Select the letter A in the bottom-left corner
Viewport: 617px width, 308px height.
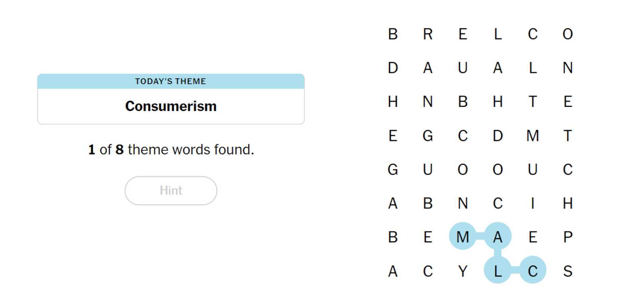(x=393, y=271)
